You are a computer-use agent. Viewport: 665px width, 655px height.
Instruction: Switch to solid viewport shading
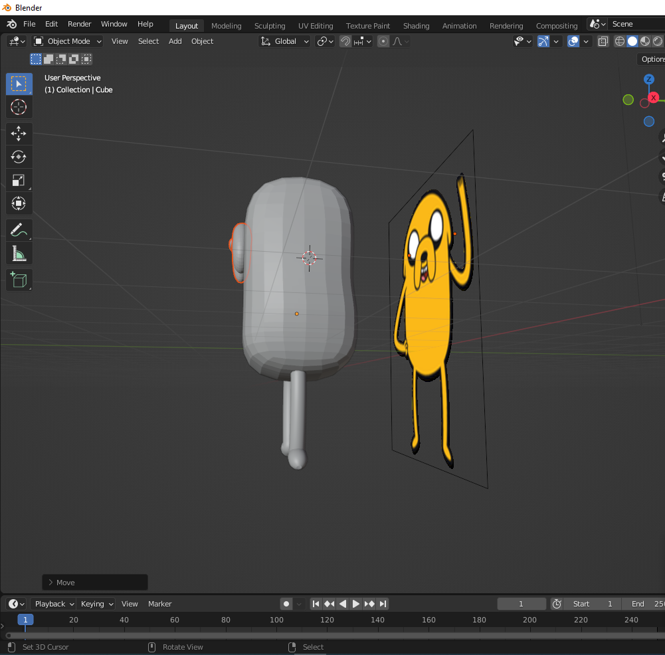click(x=632, y=41)
